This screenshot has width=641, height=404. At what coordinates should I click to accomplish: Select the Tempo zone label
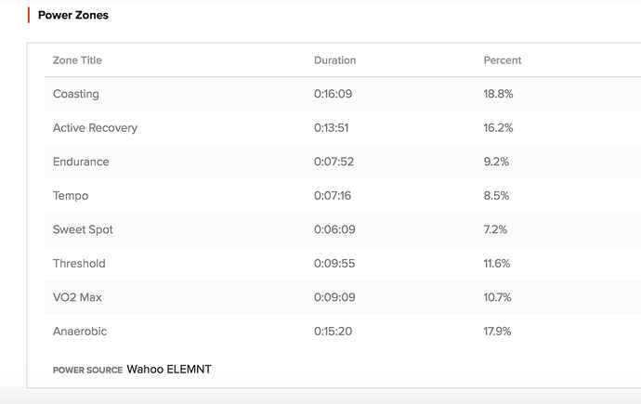[x=71, y=196]
